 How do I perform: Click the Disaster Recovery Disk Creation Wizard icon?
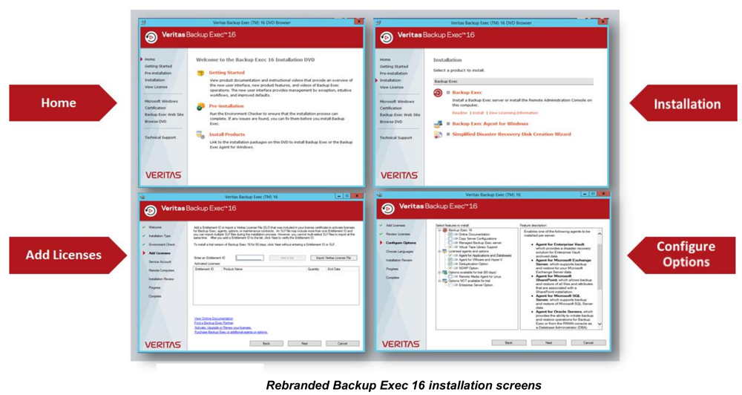point(438,134)
